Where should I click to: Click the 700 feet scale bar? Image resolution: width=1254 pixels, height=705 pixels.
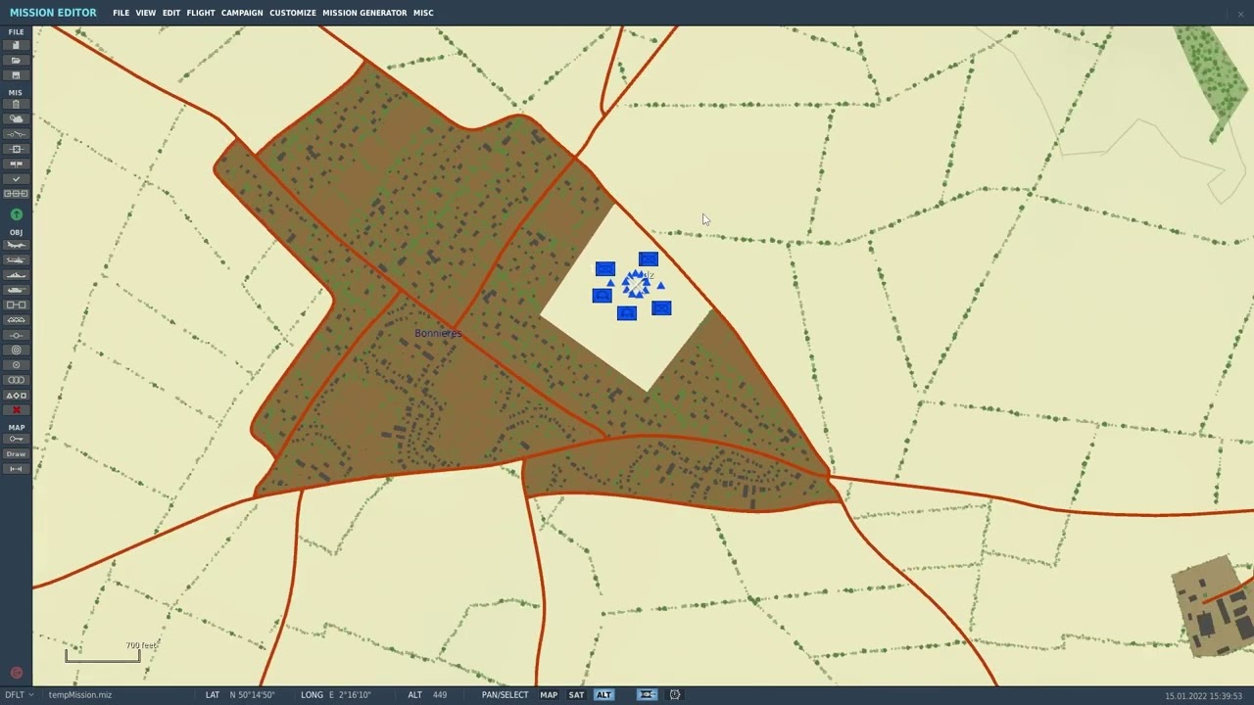(103, 653)
